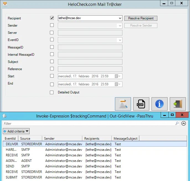Click the magnifier icon in Filter box
This screenshot has width=190, height=181.
pos(177,123)
